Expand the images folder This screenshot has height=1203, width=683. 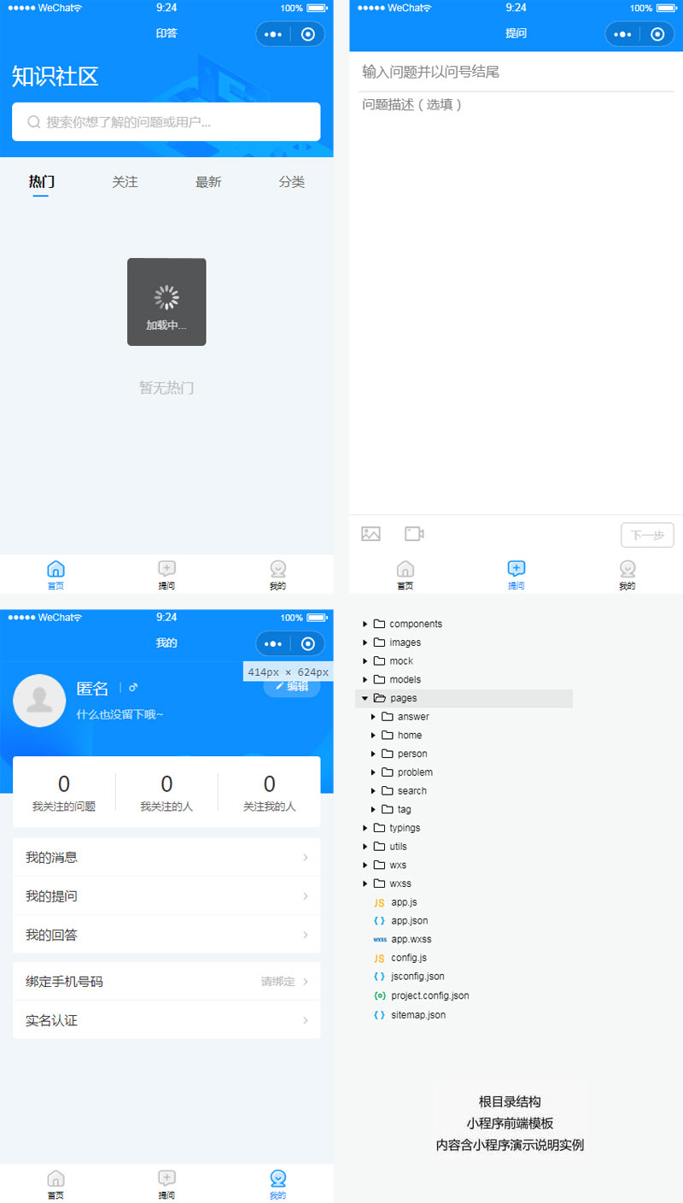tap(365, 643)
